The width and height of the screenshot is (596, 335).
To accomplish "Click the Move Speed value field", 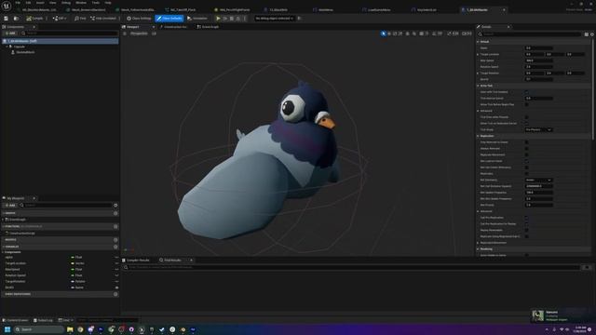I will 538,60.
